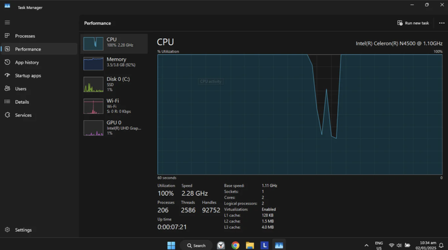
Task: Click the ENG US language indicator
Action: coord(379,246)
